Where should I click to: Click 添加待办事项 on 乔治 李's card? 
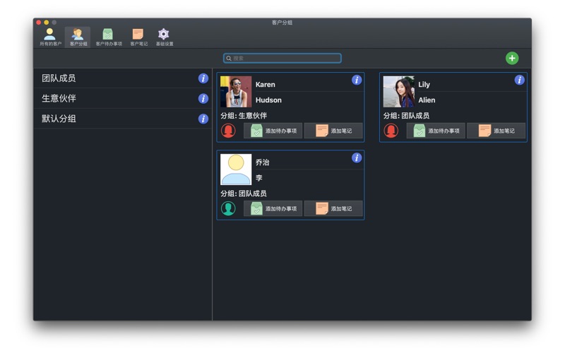click(273, 208)
